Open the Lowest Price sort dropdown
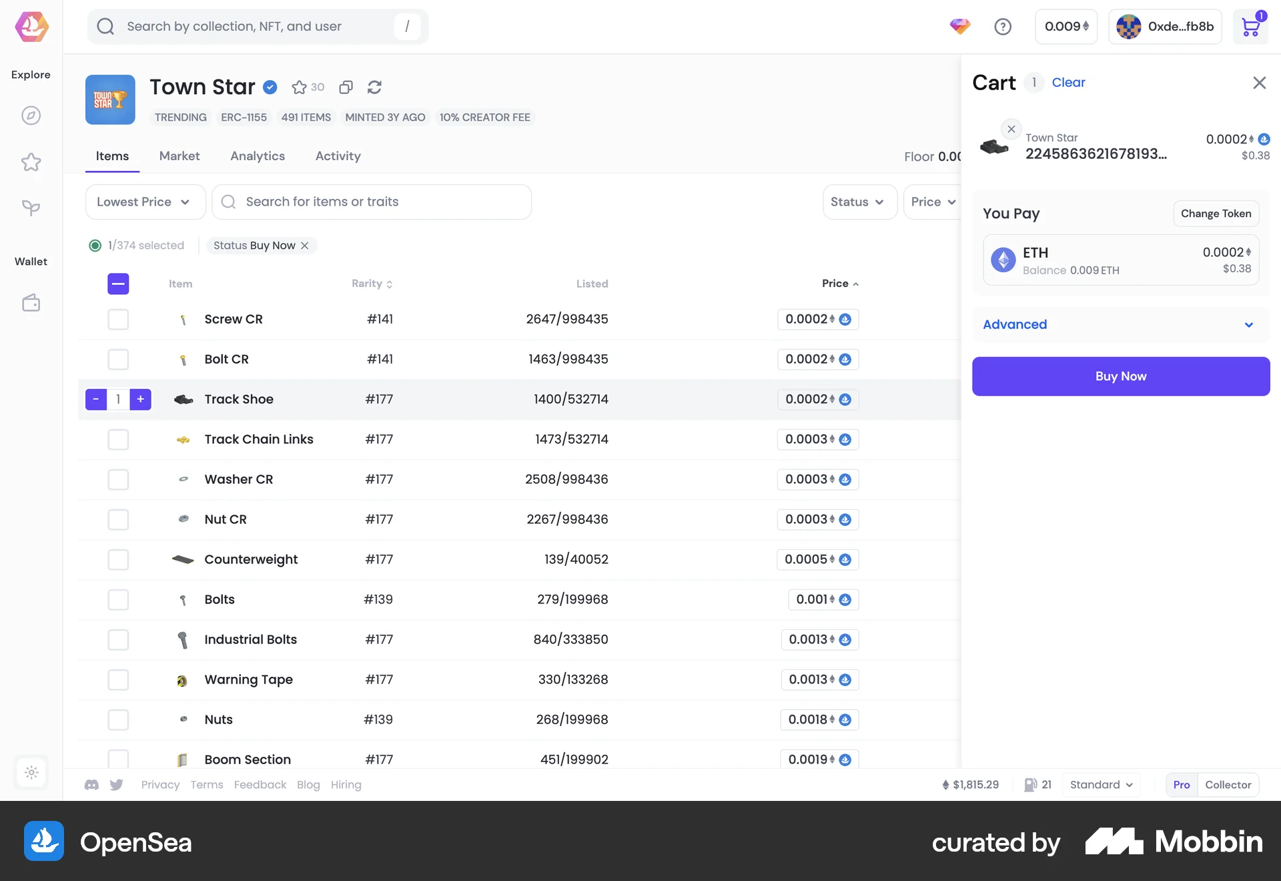This screenshot has width=1281, height=881. pyautogui.click(x=145, y=202)
